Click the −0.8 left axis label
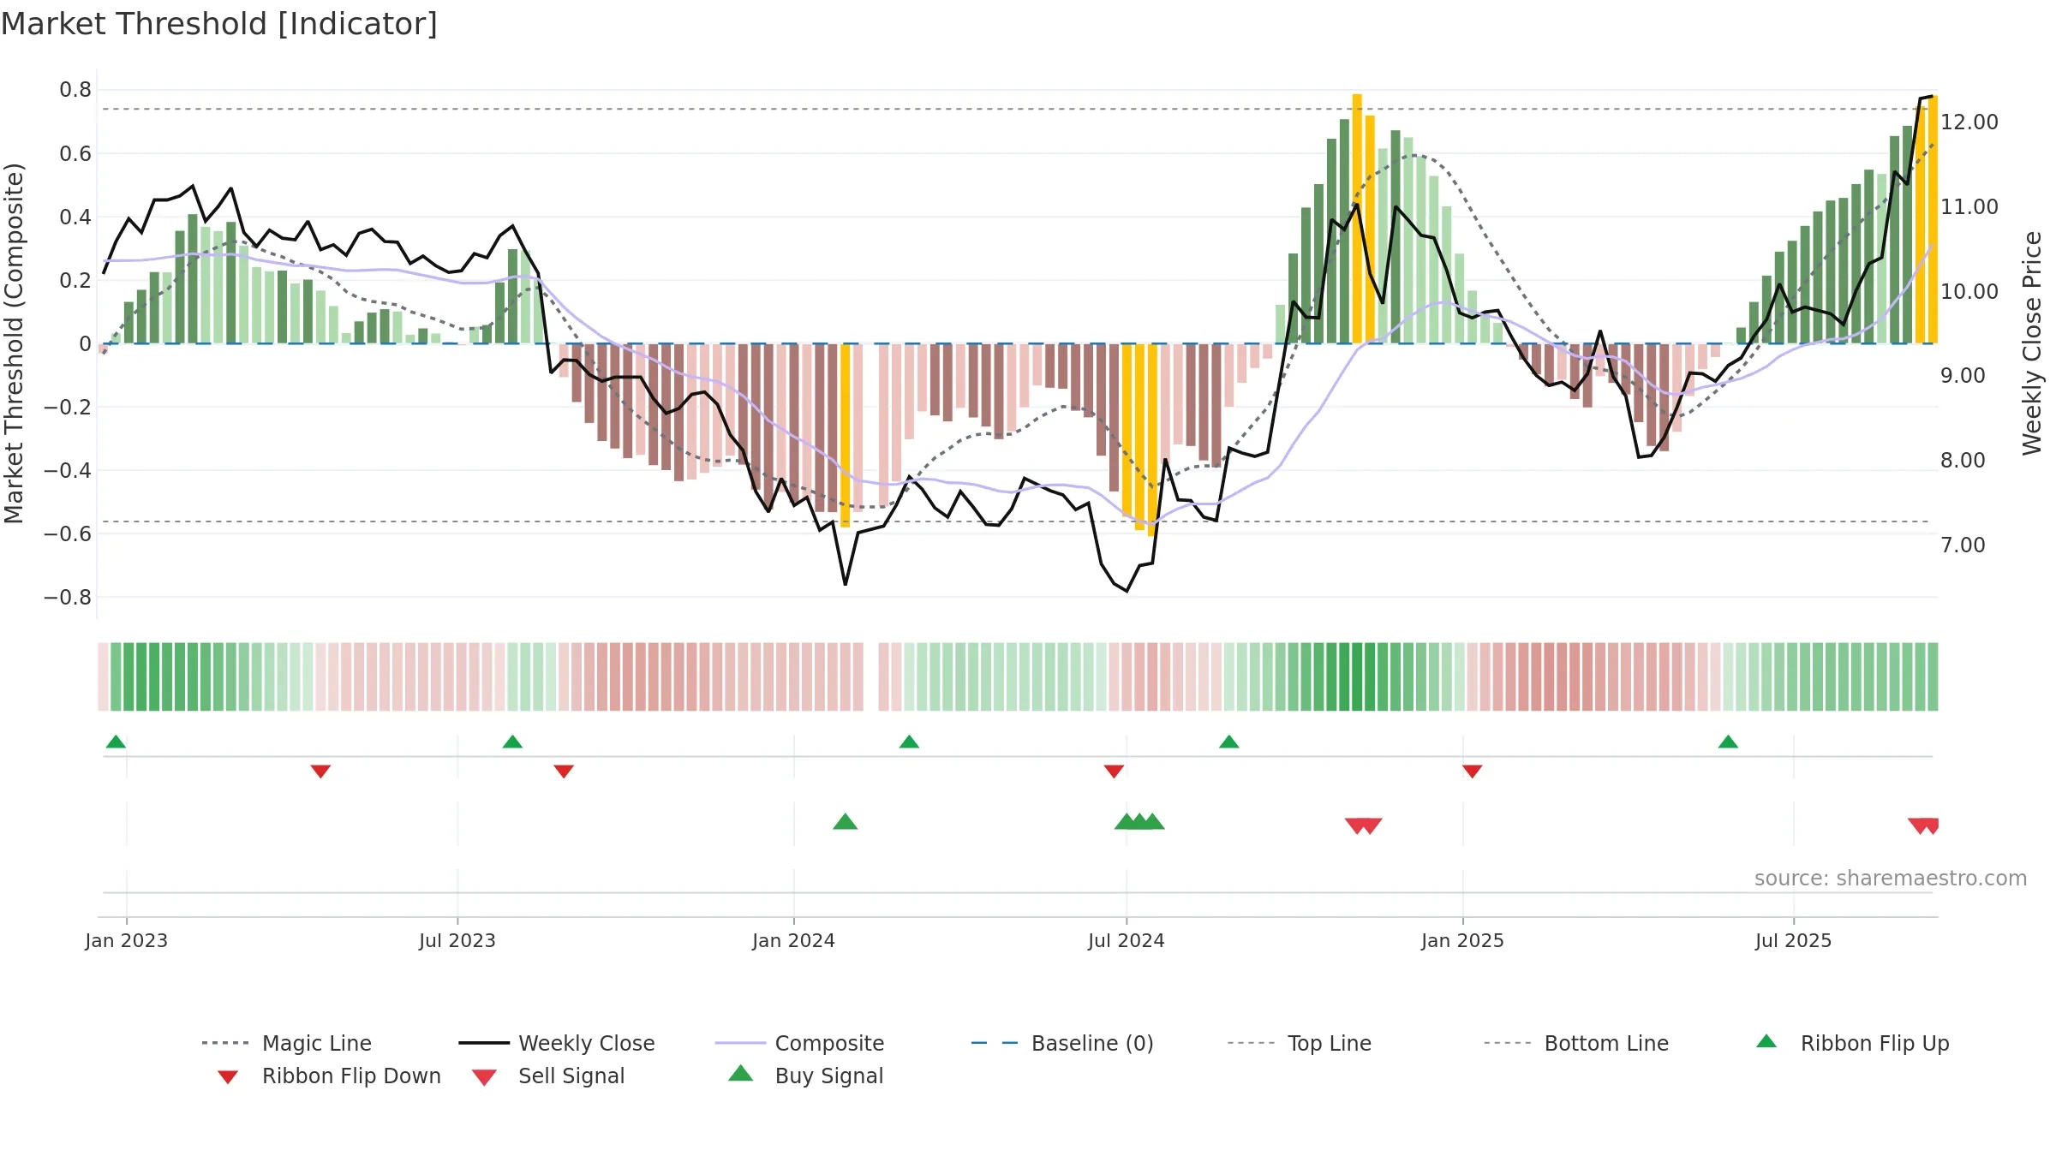This screenshot has height=1156, width=2056. tap(68, 598)
